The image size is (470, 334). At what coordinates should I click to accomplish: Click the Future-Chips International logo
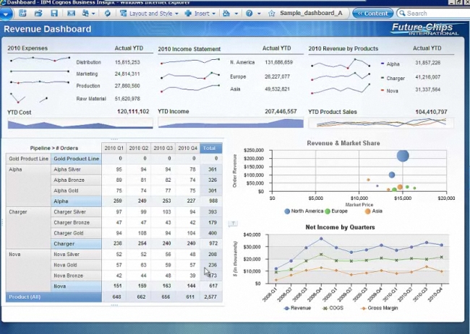coord(424,29)
